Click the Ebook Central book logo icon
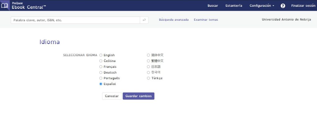Screen dimensions: 317x116 point(4,6)
